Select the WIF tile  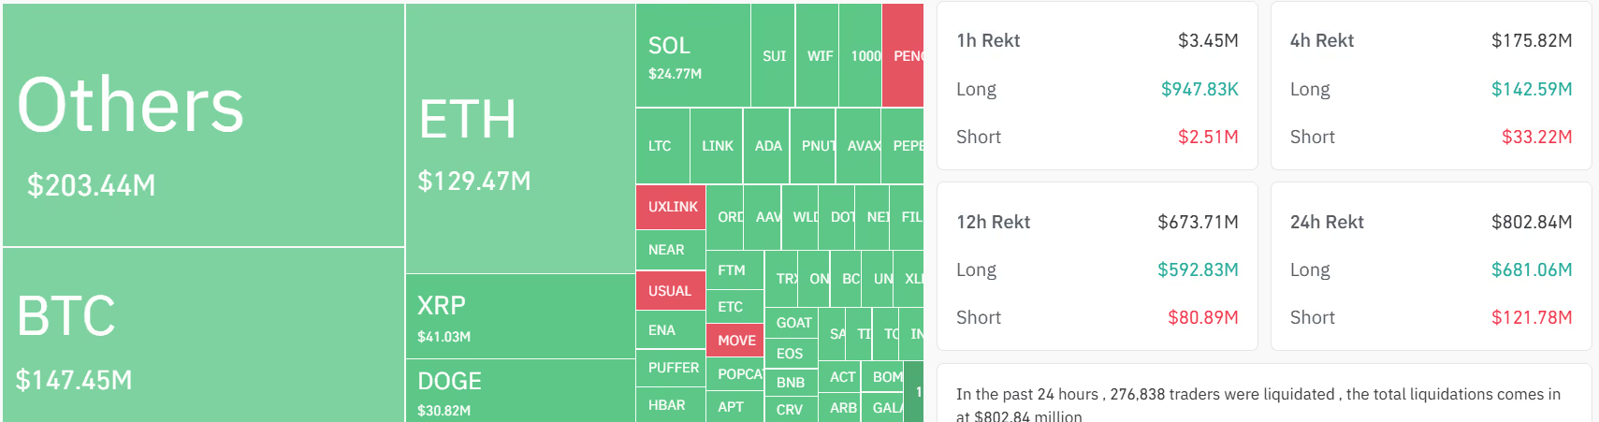(x=819, y=56)
